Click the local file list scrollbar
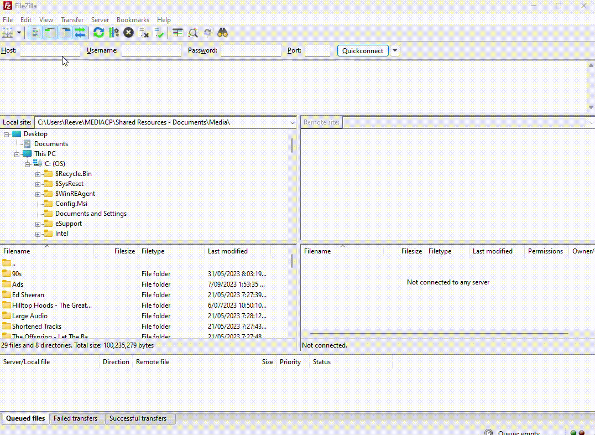The width and height of the screenshot is (595, 435). click(x=292, y=261)
